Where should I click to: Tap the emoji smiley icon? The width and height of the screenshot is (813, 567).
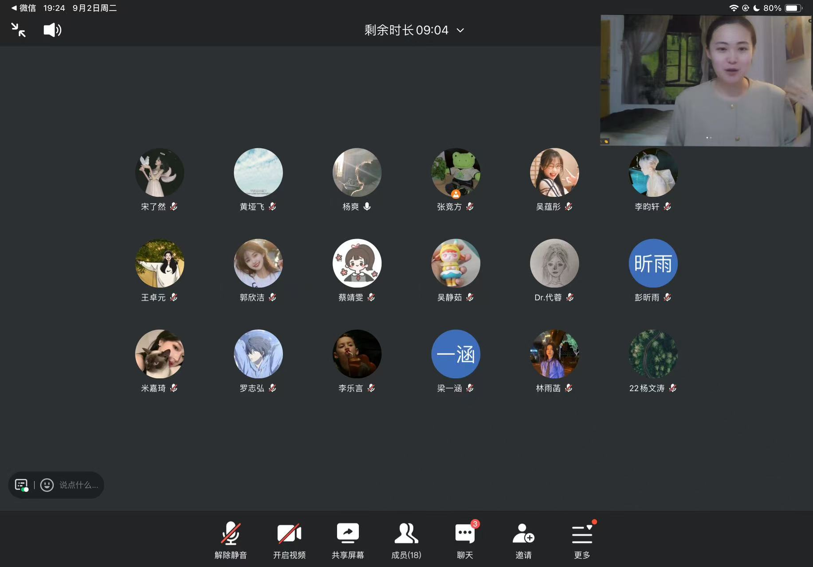click(47, 485)
